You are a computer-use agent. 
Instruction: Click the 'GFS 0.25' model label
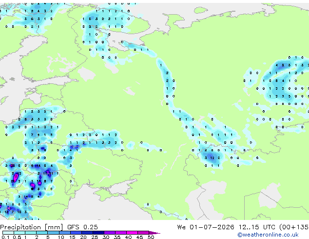[82, 227]
